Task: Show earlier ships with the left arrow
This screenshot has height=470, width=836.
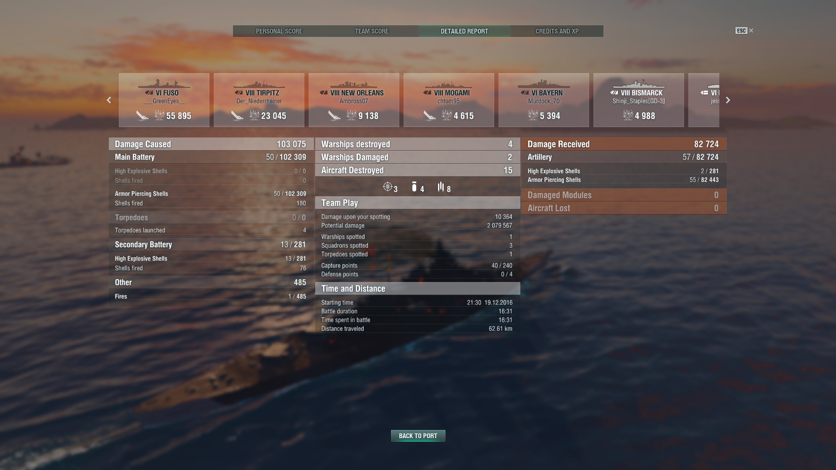Action: click(109, 100)
